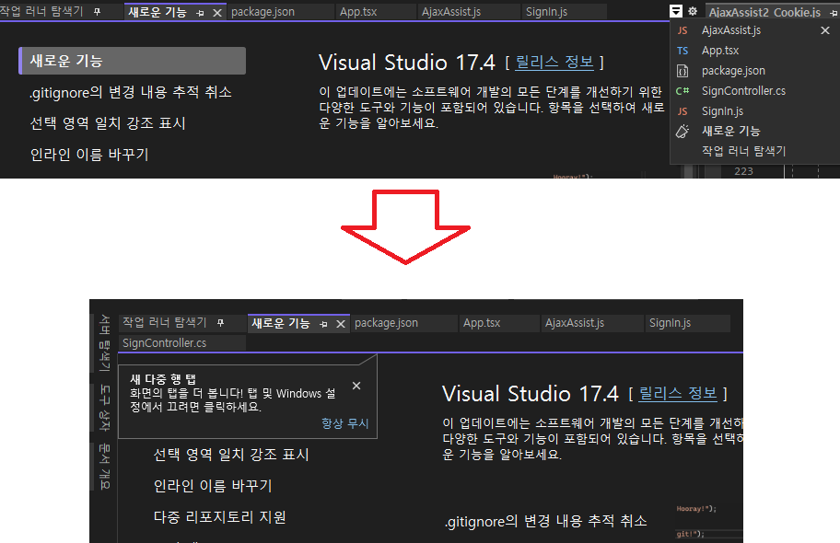Open the 서버 탐색기 side panel tab
The height and width of the screenshot is (543, 840).
104,342
